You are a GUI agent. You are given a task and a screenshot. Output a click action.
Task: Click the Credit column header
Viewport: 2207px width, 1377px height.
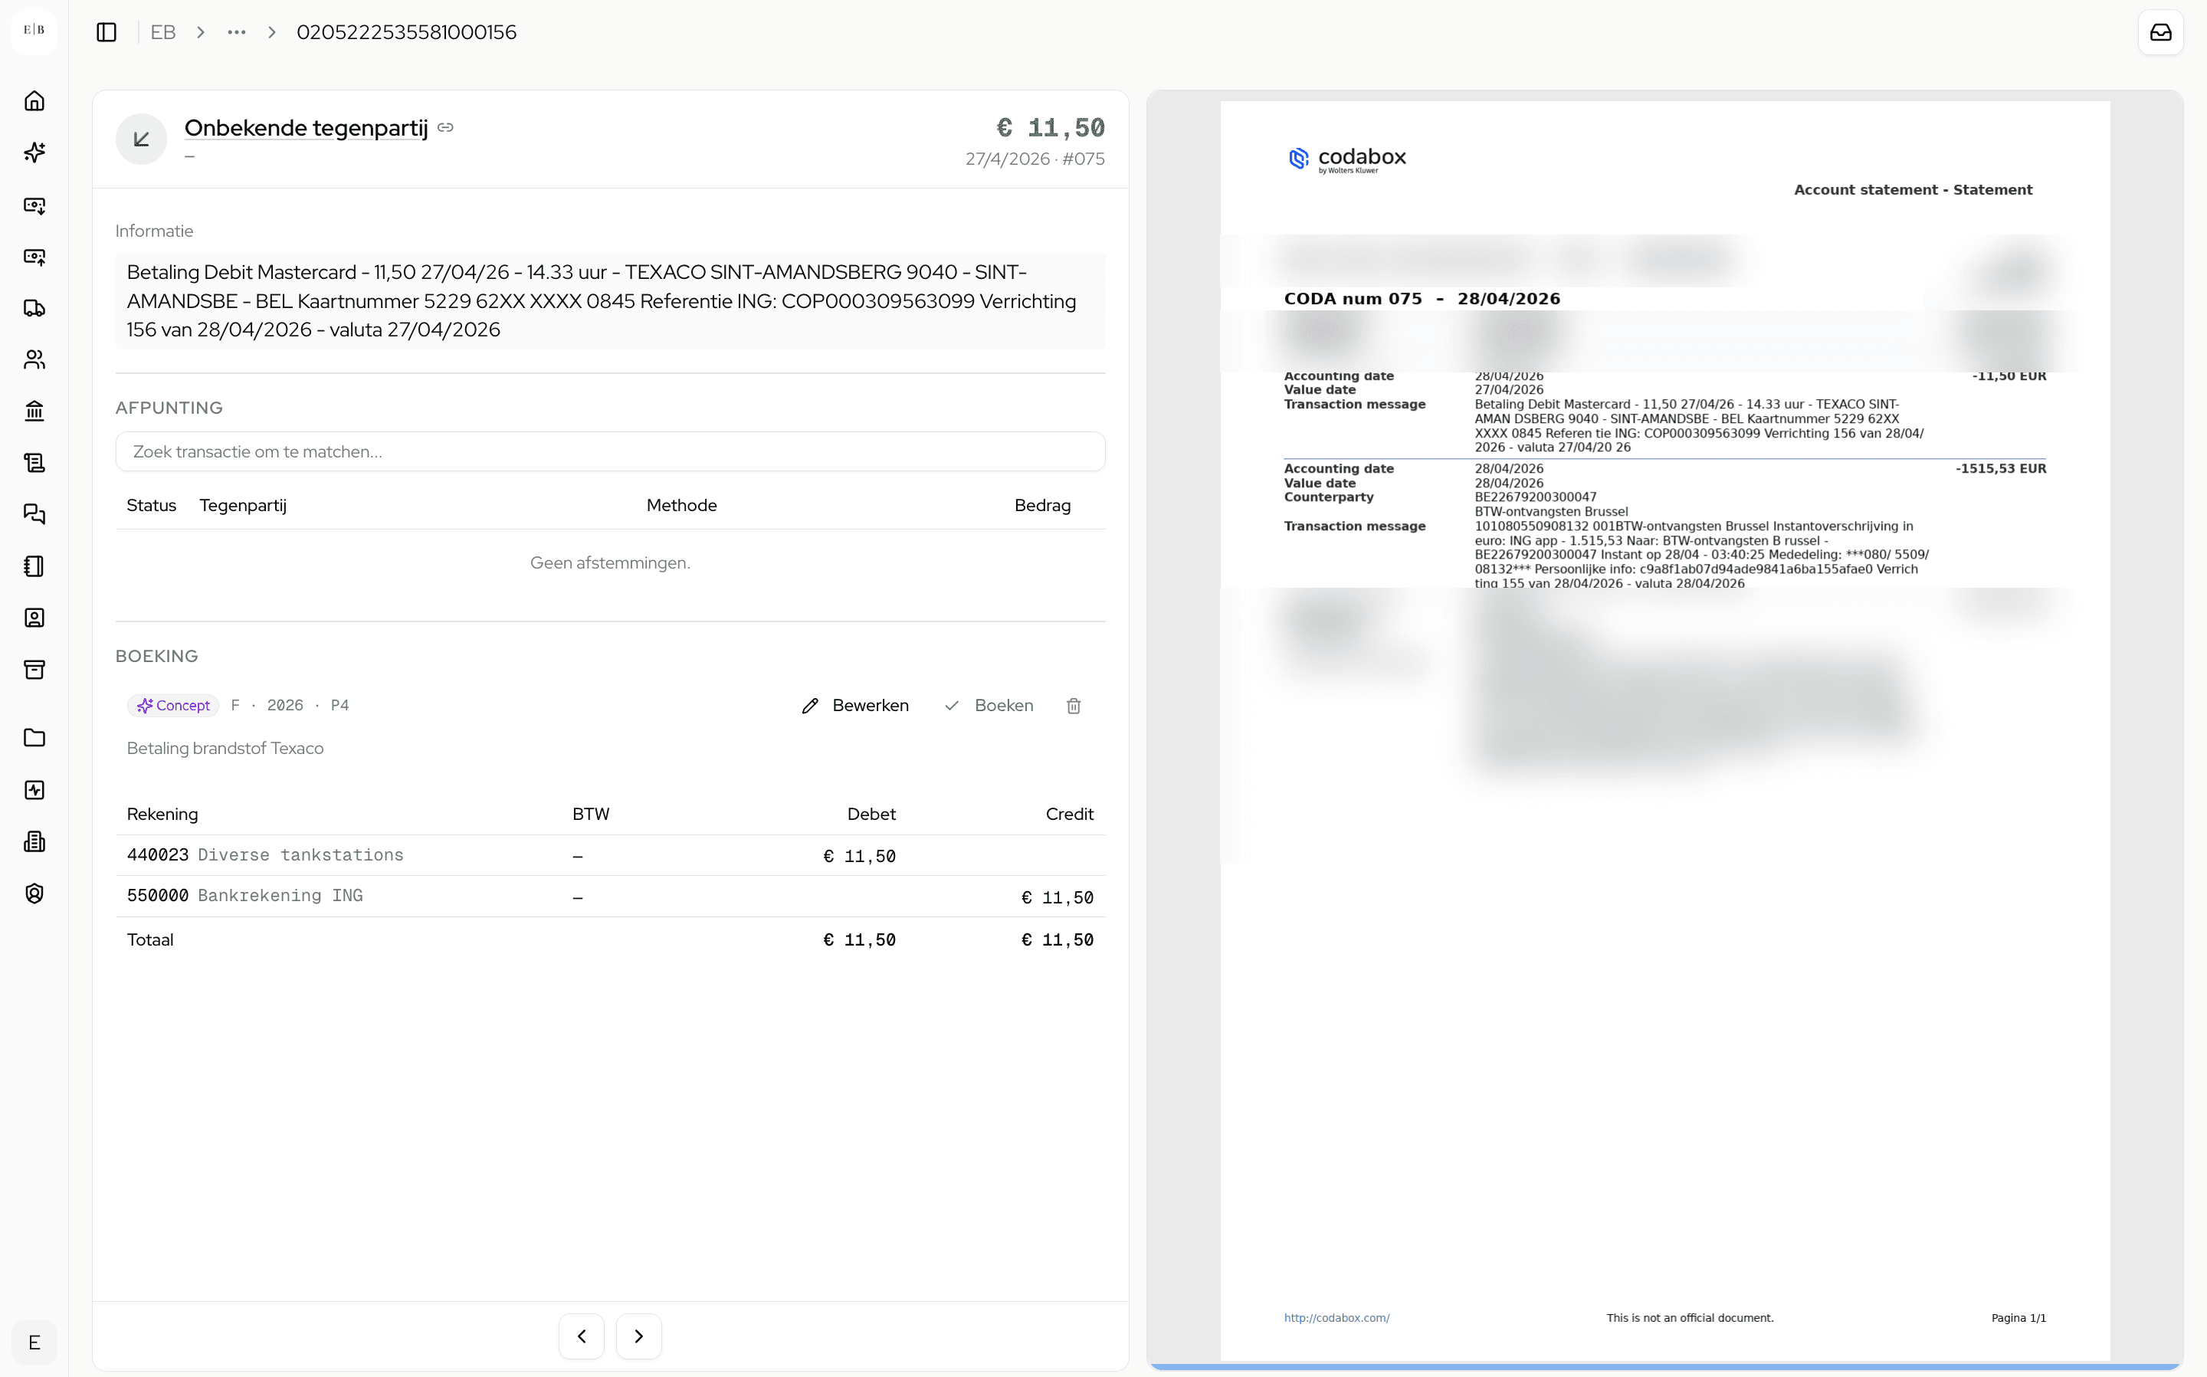click(x=1070, y=815)
